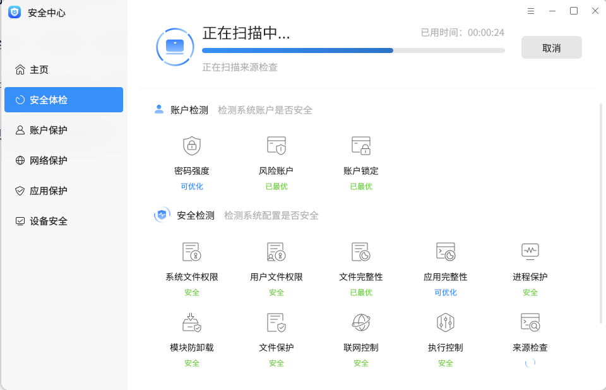The image size is (606, 390).
Task: Click the 账户锁定 account lock icon
Action: point(360,145)
